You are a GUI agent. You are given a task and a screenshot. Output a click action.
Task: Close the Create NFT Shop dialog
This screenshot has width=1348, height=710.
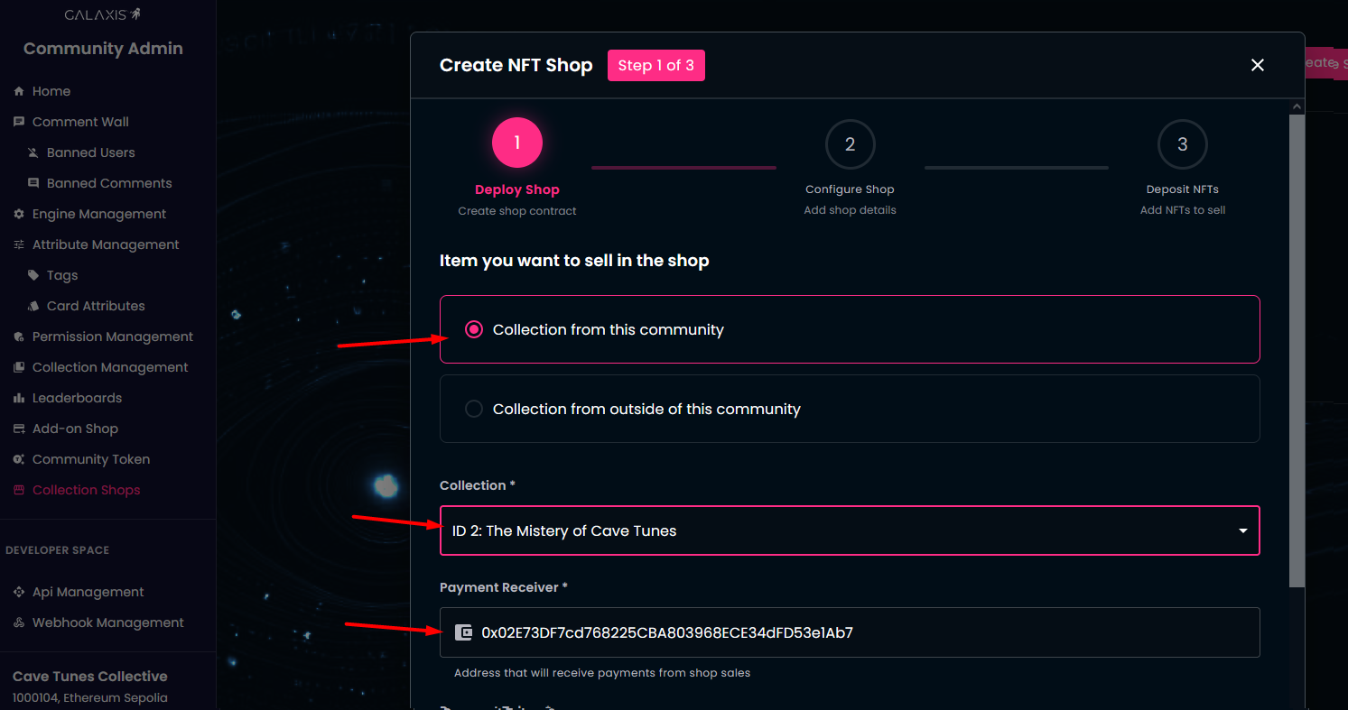pos(1258,65)
